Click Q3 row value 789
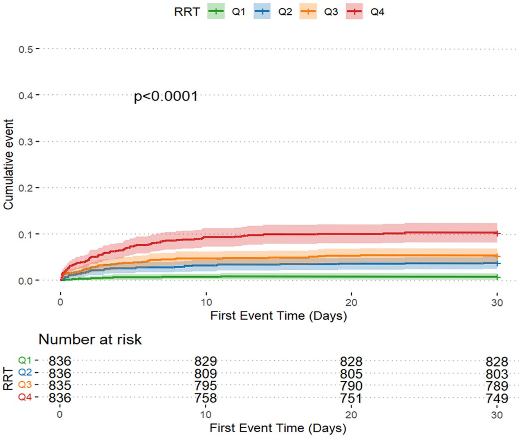This screenshot has width=522, height=438. point(497,386)
